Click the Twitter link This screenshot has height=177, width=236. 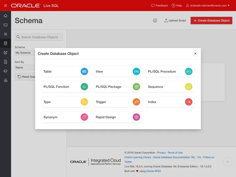[128, 162]
